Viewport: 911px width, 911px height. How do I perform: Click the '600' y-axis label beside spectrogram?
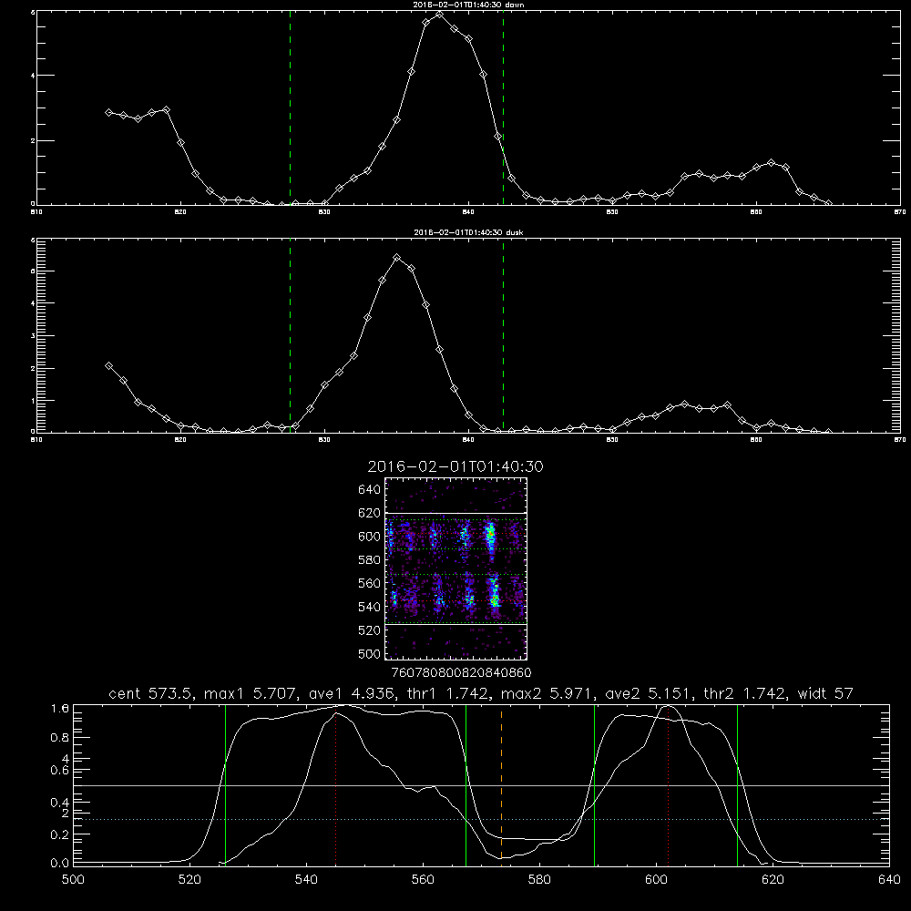click(370, 537)
